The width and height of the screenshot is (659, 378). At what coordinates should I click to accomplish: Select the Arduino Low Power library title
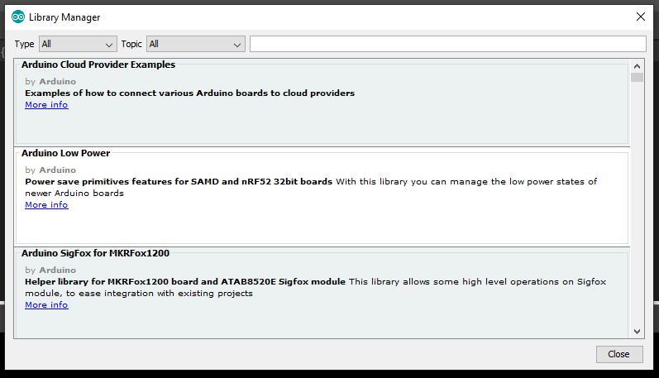click(x=66, y=154)
